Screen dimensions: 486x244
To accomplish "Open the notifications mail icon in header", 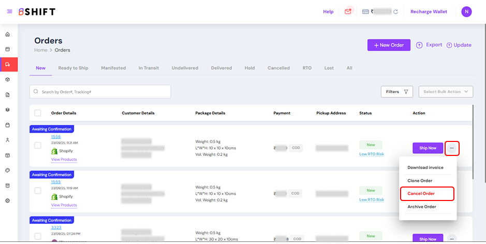I will click(x=348, y=11).
